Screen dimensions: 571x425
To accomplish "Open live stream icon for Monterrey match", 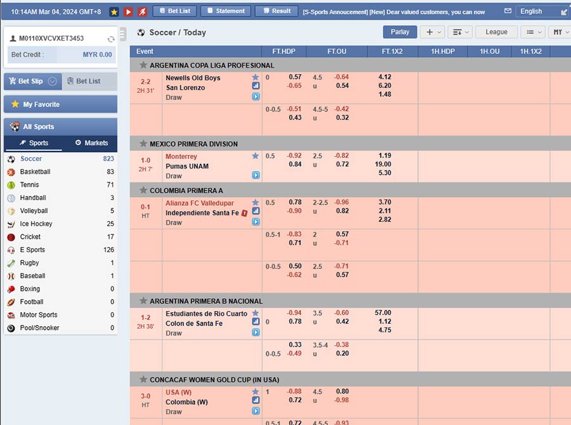I will (x=256, y=175).
